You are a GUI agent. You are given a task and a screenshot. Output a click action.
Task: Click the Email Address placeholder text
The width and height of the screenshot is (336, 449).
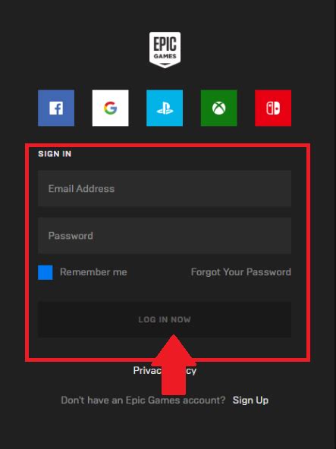(81, 189)
